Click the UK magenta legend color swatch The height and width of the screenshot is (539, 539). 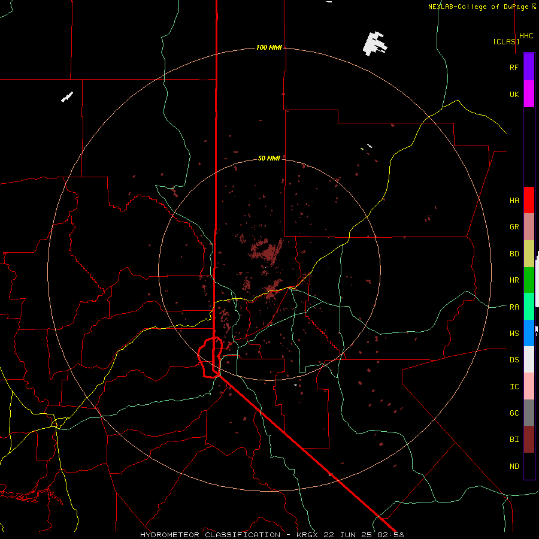click(529, 94)
